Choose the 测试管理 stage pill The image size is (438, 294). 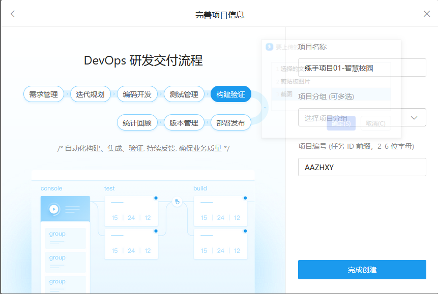tap(184, 94)
